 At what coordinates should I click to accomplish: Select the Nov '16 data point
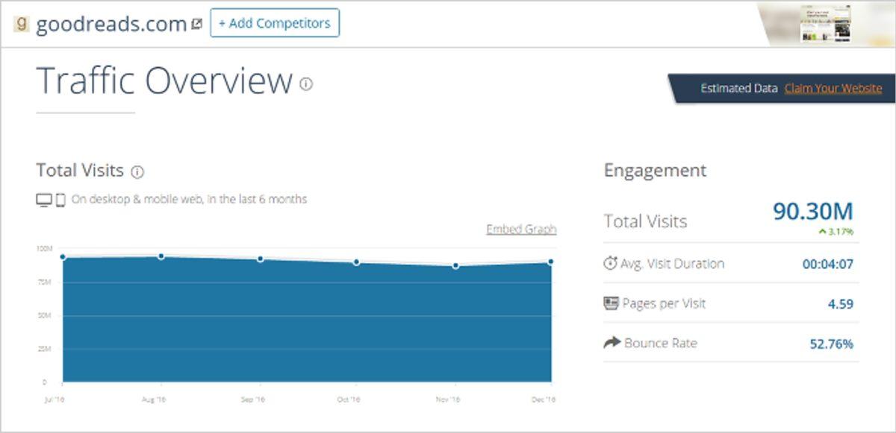coord(455,265)
